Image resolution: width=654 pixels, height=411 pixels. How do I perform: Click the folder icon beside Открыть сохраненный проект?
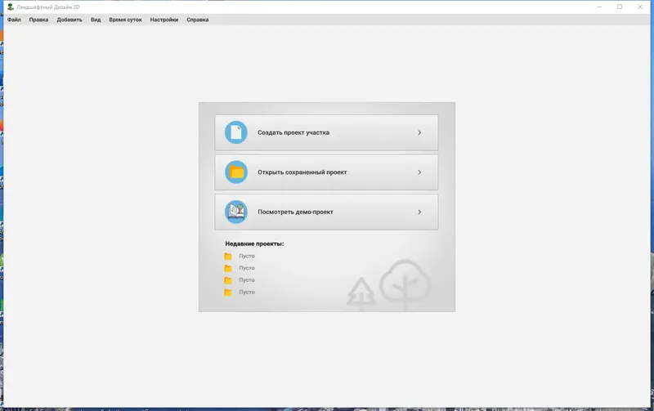pos(236,172)
